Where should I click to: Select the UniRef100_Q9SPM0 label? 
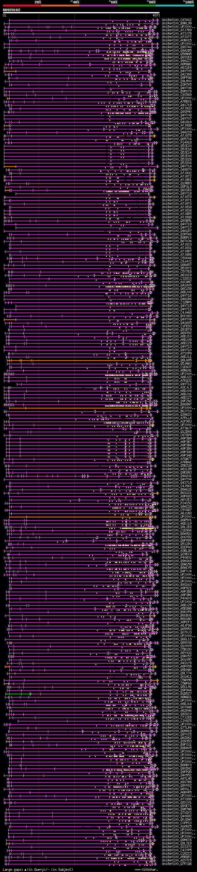(177, 112)
